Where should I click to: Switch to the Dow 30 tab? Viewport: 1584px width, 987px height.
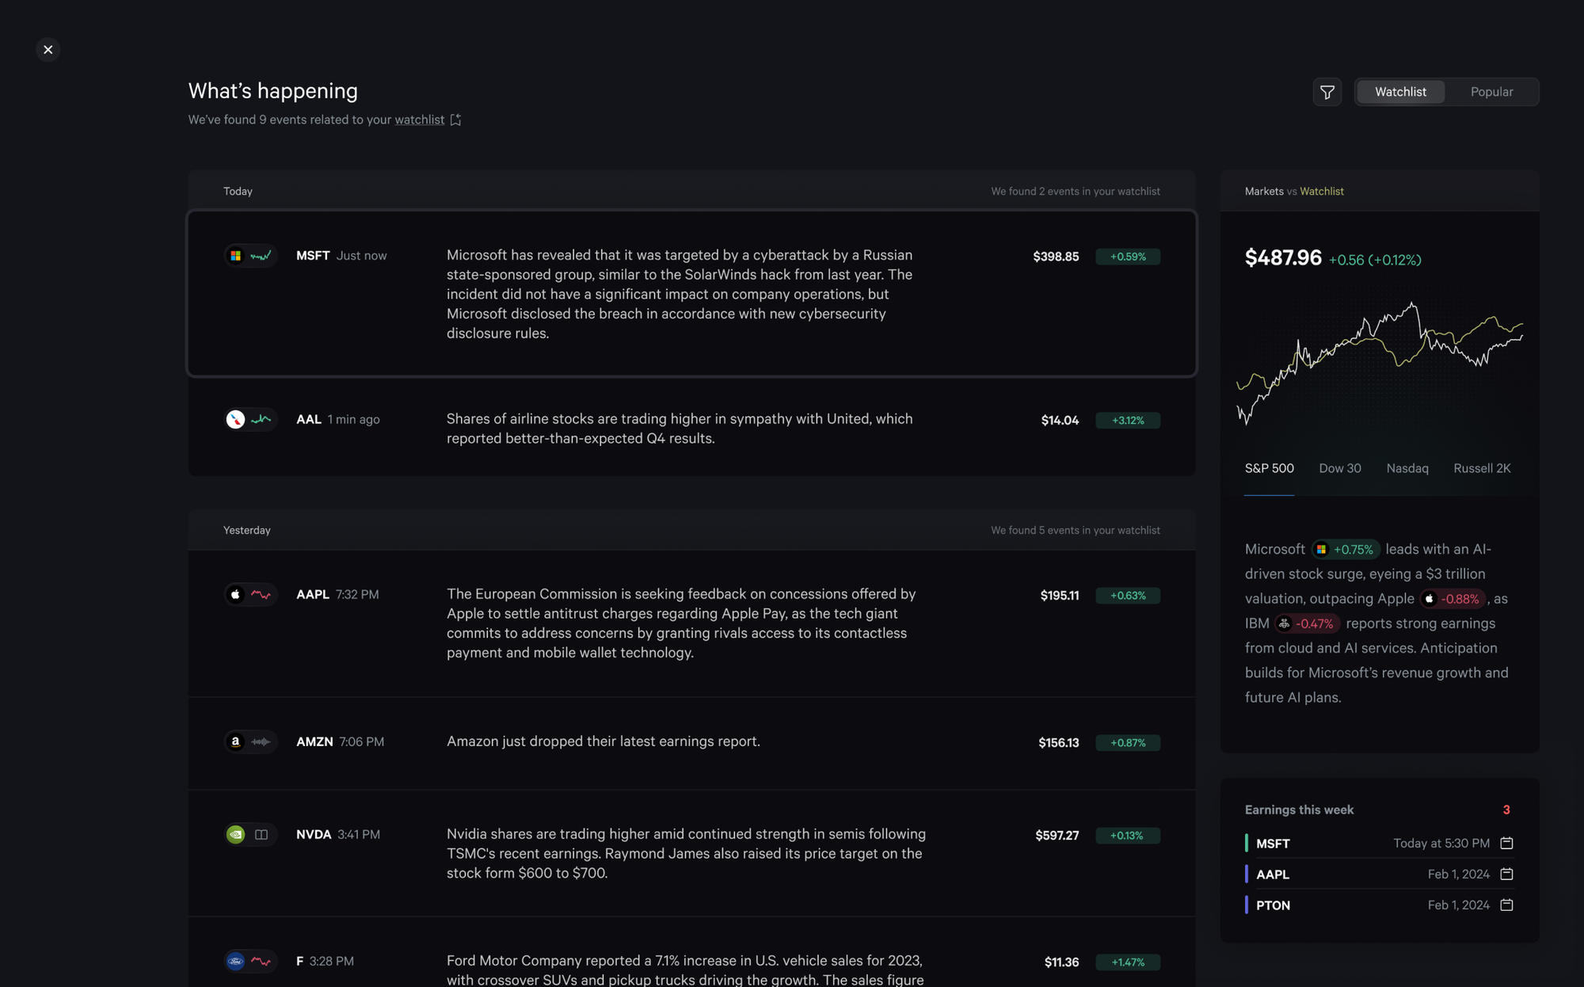(1339, 468)
